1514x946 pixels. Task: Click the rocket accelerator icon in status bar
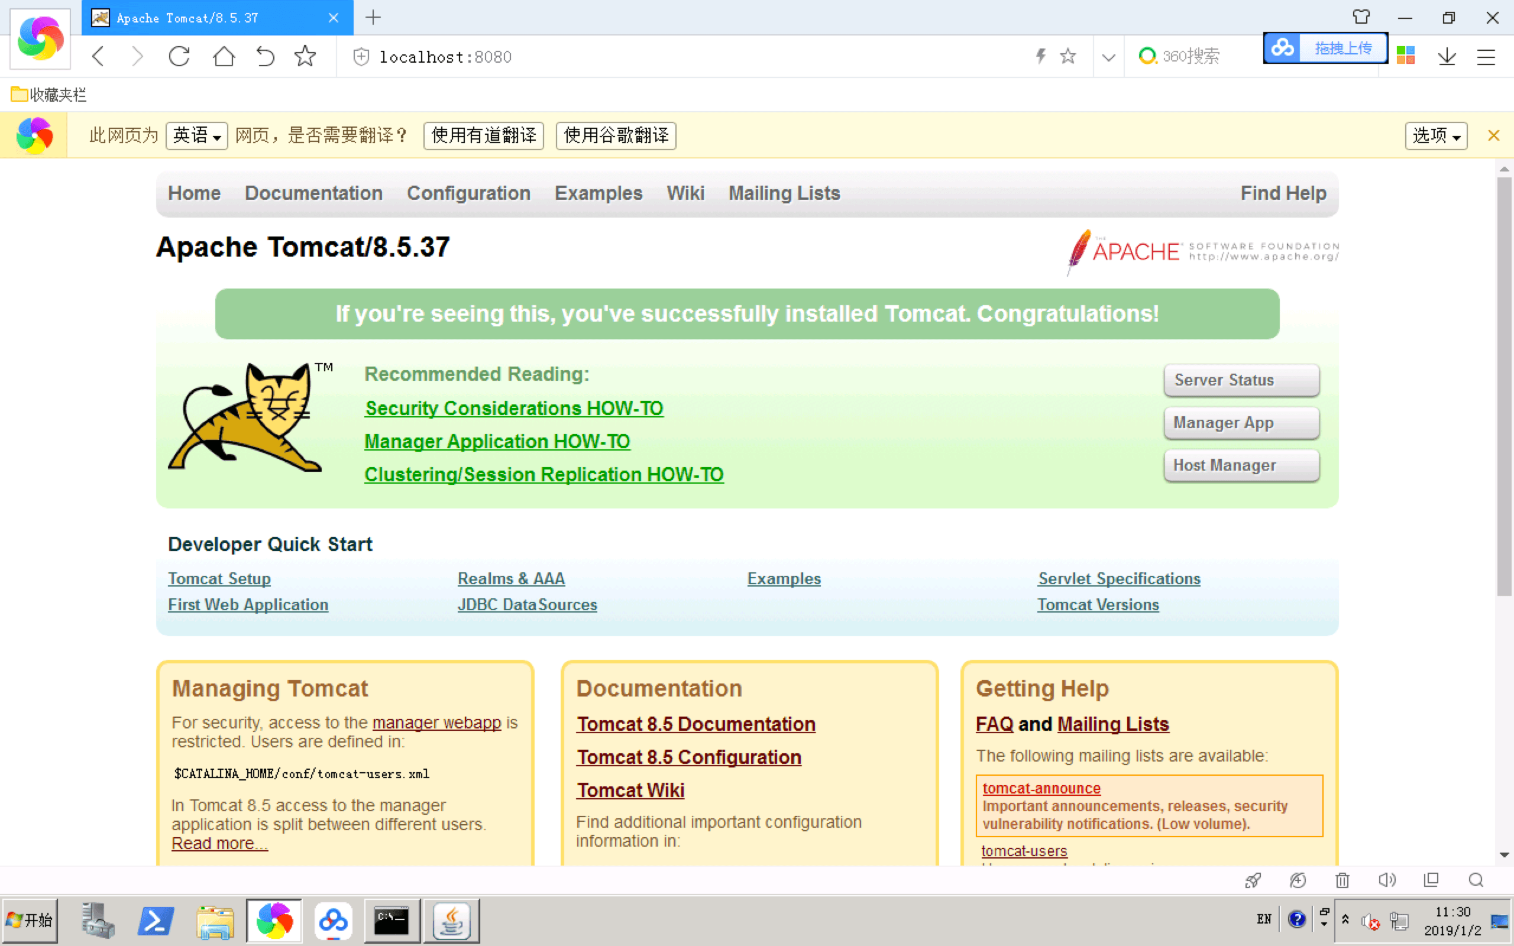[1253, 880]
